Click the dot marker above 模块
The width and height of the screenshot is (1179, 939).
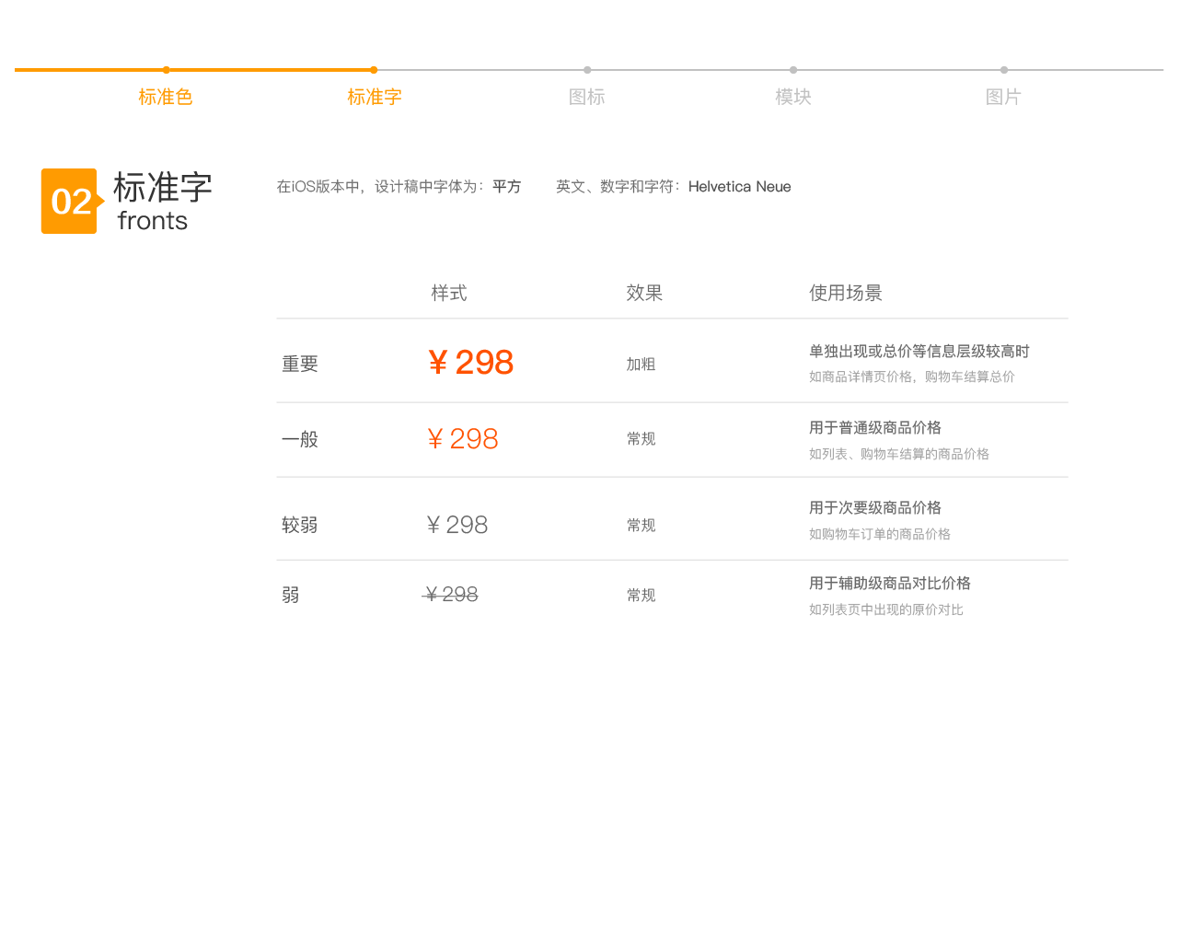coord(793,70)
